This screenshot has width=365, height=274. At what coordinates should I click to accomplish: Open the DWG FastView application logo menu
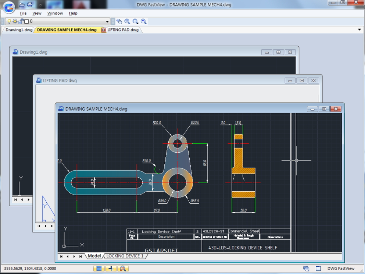[x=8, y=7]
